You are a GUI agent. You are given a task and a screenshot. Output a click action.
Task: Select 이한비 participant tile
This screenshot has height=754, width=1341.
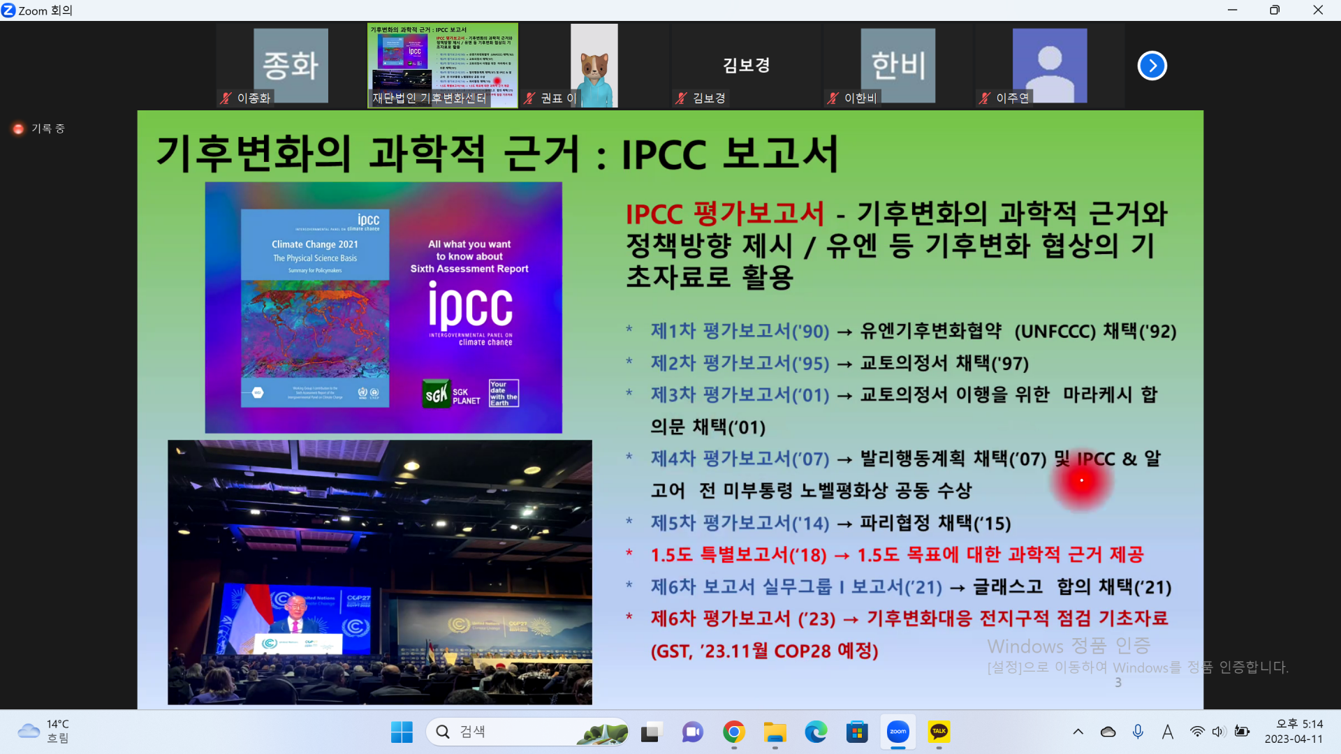[897, 66]
